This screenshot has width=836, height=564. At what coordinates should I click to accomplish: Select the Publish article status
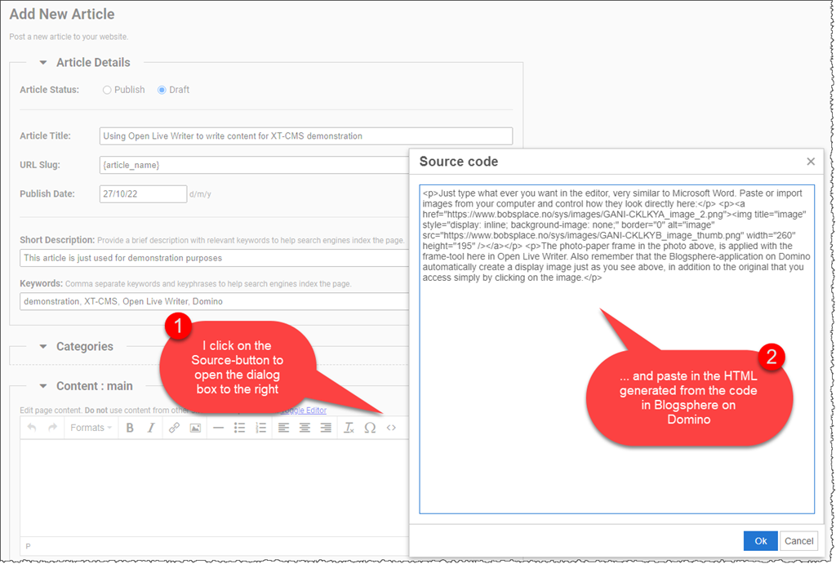pos(107,90)
